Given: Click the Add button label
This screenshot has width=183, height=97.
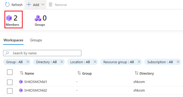Looking at the screenshot, I should pos(36,5).
